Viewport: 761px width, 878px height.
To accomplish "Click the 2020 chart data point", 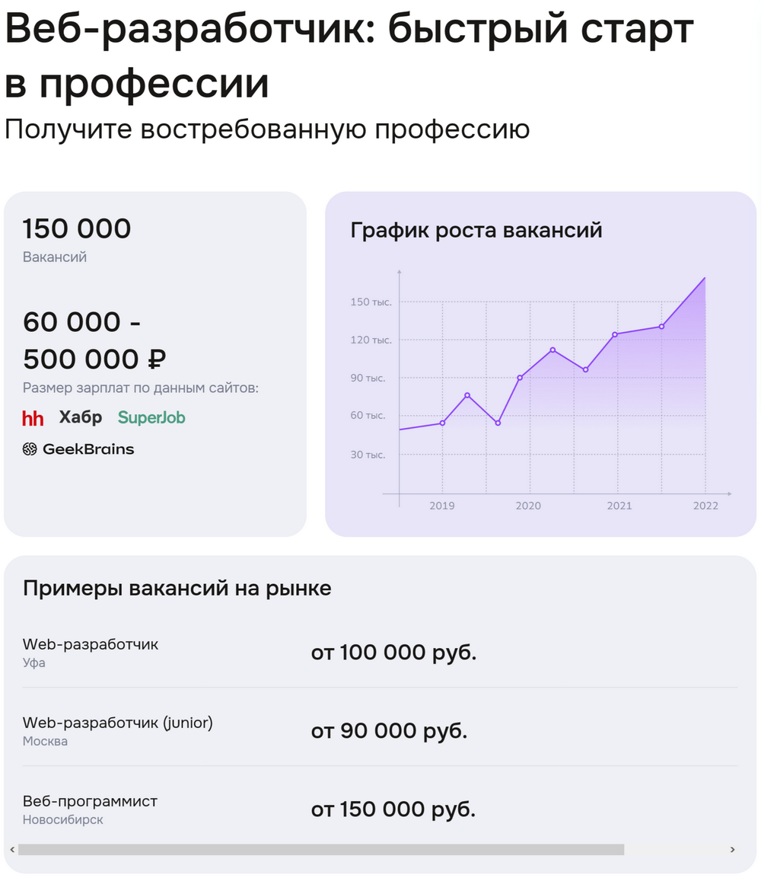I will [x=520, y=378].
